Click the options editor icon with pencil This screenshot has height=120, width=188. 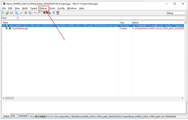point(58,13)
